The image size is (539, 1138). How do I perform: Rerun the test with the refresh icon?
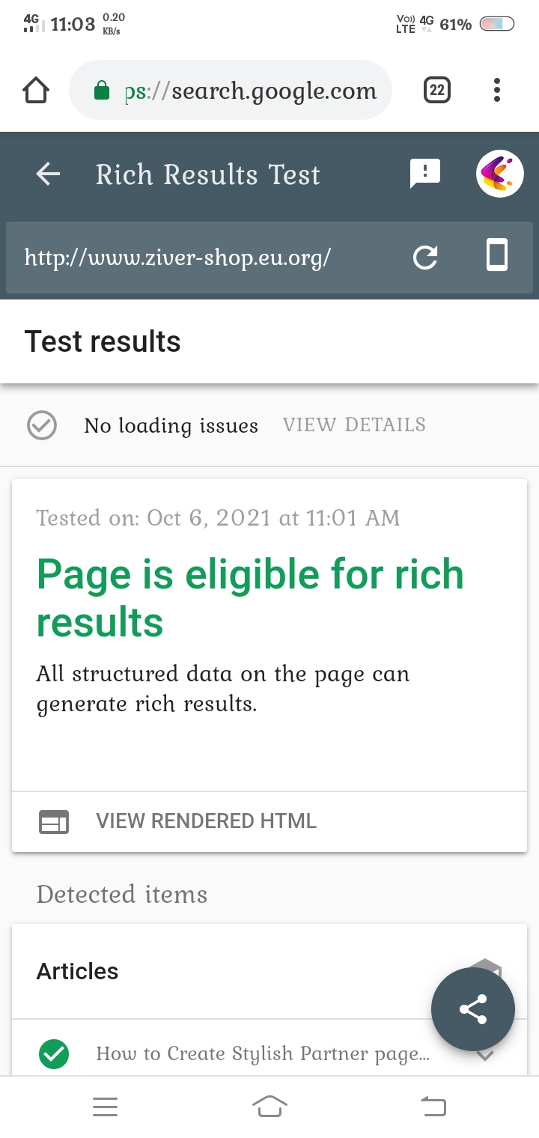pos(425,258)
